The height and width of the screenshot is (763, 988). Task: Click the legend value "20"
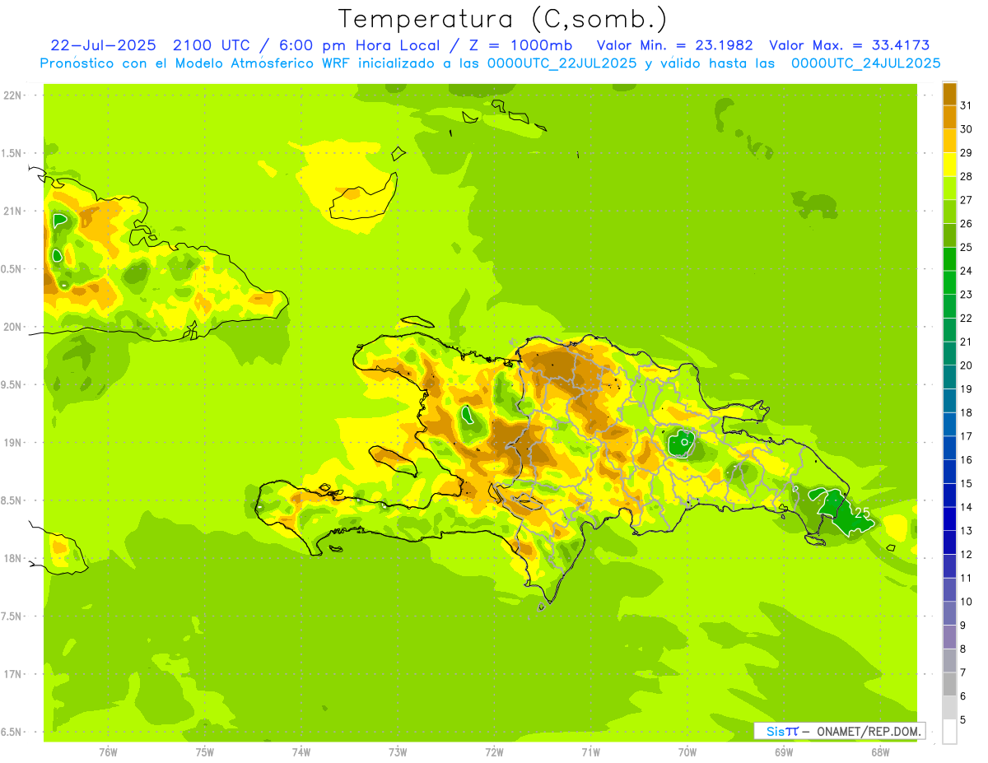[967, 365]
